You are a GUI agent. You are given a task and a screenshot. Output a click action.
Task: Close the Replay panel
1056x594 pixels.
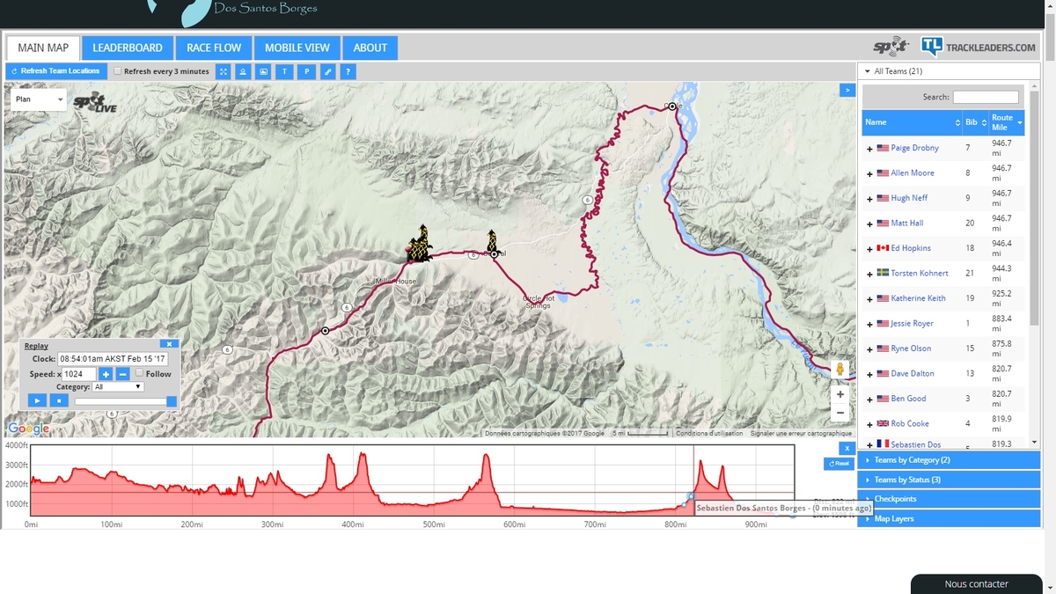[169, 344]
